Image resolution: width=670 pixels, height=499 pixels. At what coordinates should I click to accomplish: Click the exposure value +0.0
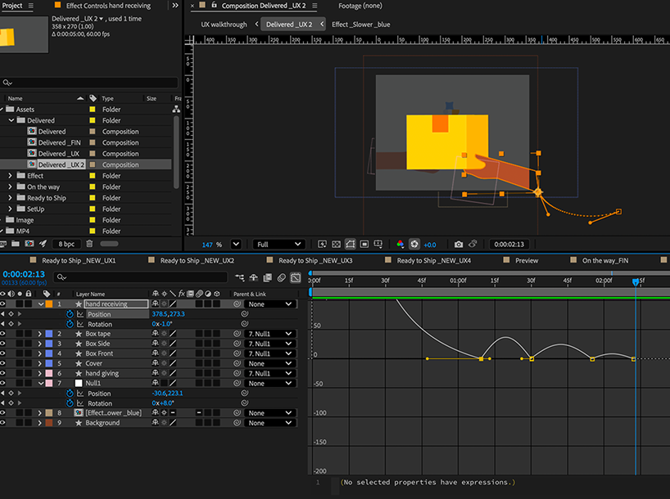click(430, 245)
